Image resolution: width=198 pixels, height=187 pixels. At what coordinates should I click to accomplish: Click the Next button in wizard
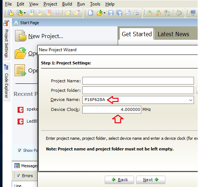pos(151,180)
